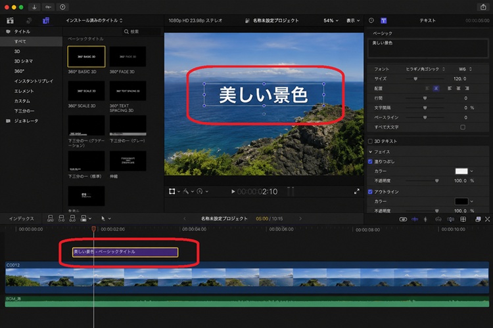This screenshot has height=328, width=493.
Task: Open the Keyword Editor key icon
Action: (48, 7)
